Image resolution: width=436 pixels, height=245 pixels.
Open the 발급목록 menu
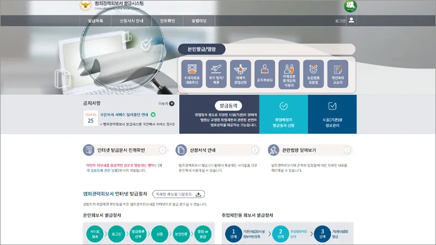tap(96, 21)
